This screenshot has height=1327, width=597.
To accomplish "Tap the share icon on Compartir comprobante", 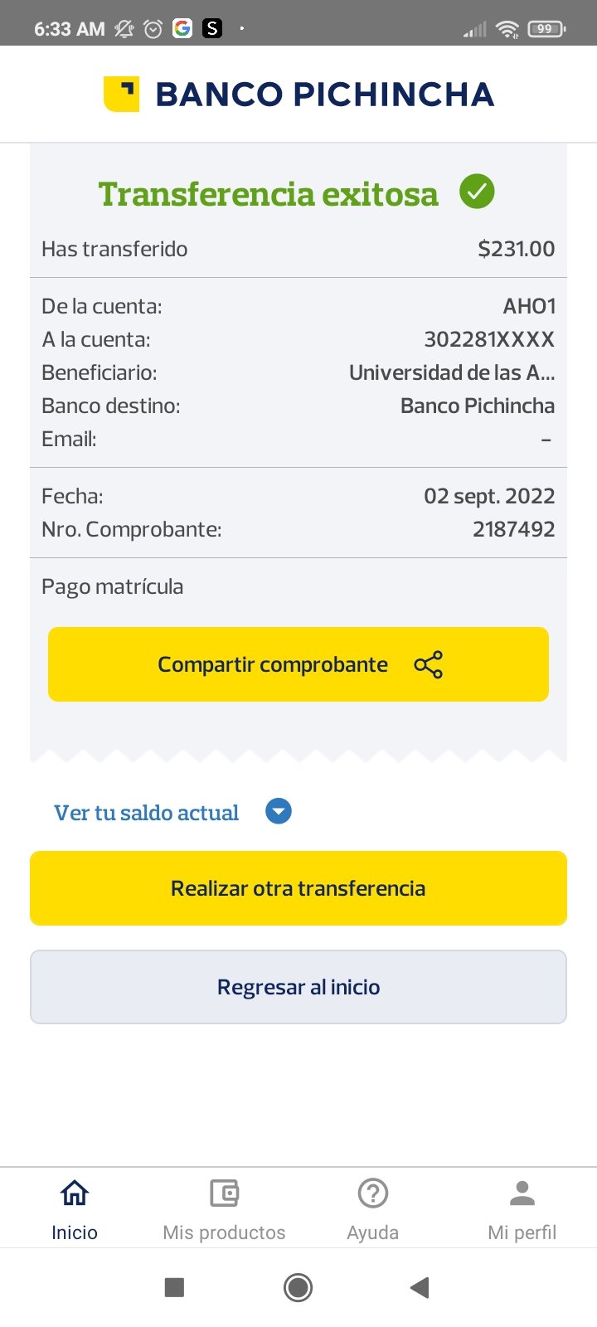I will tap(429, 665).
